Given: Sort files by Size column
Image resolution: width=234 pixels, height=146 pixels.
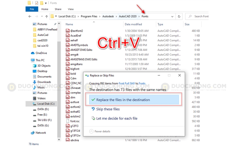Looking at the screenshot, I should coord(187,24).
